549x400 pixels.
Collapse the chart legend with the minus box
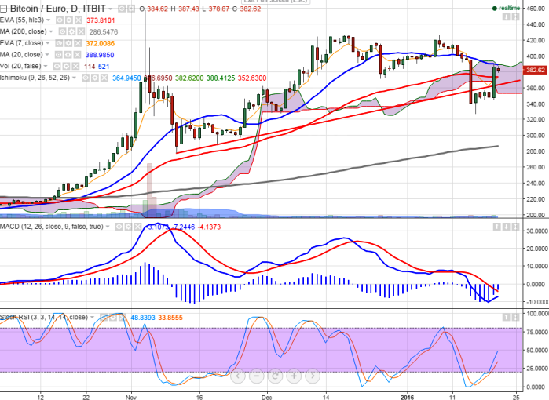click(x=3, y=9)
